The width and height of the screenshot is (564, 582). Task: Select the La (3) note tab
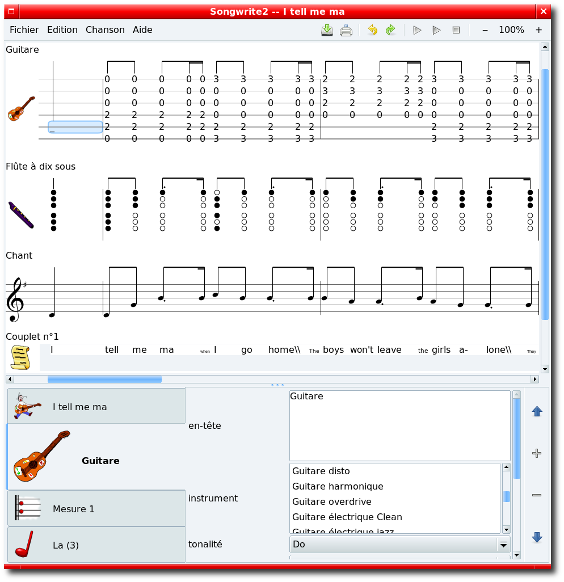tap(96, 545)
